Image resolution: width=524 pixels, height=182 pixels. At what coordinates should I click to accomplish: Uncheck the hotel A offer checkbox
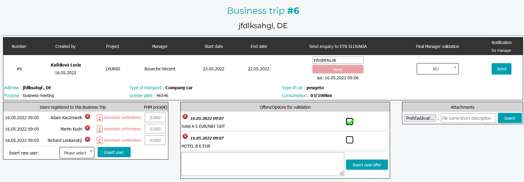[349, 122]
